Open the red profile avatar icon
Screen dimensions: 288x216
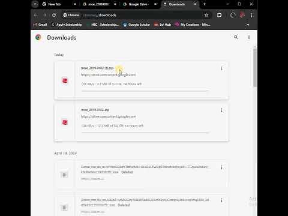click(242, 15)
